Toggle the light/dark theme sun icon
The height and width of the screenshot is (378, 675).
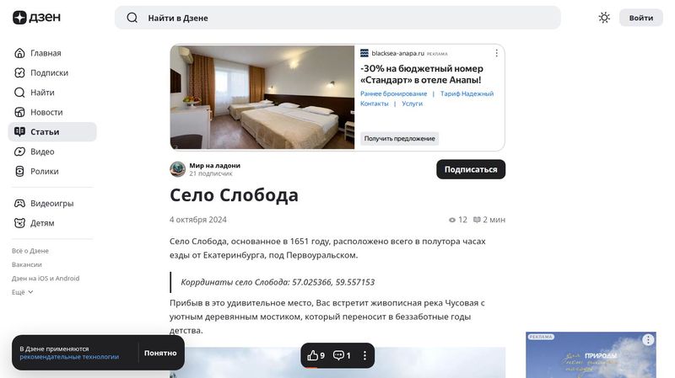click(x=604, y=18)
